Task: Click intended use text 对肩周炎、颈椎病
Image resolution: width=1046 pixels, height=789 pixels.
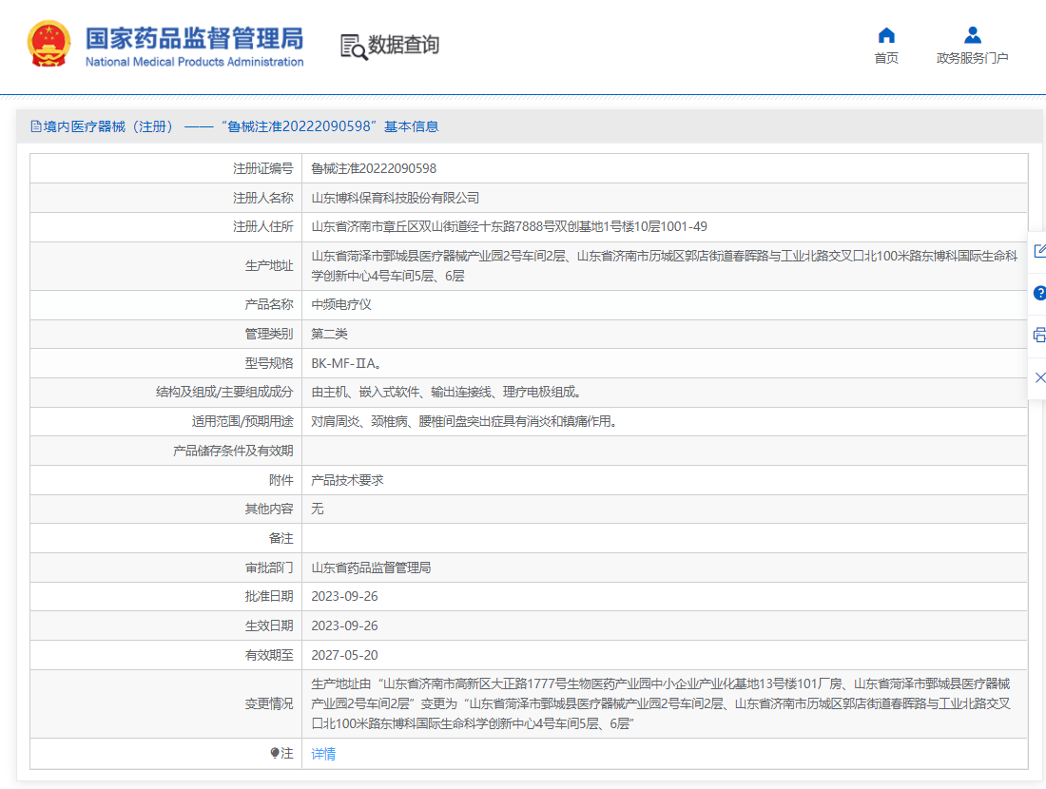Action: pyautogui.click(x=464, y=421)
